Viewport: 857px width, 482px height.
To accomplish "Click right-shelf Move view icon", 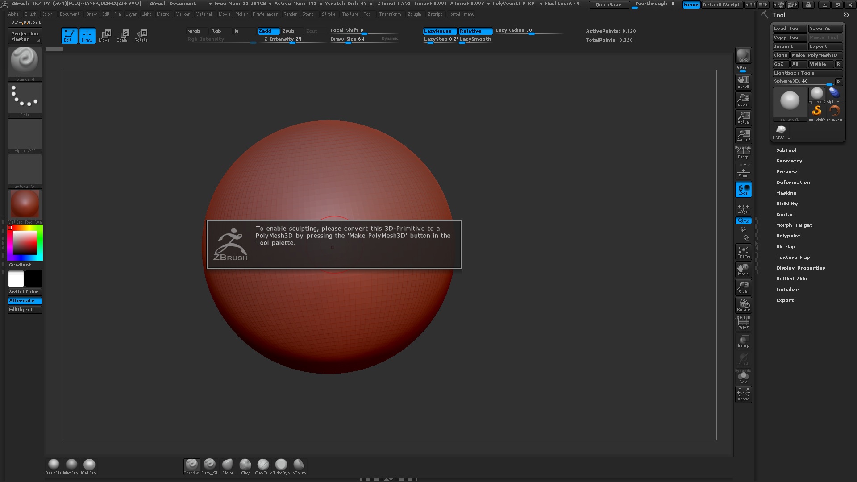I will point(743,270).
